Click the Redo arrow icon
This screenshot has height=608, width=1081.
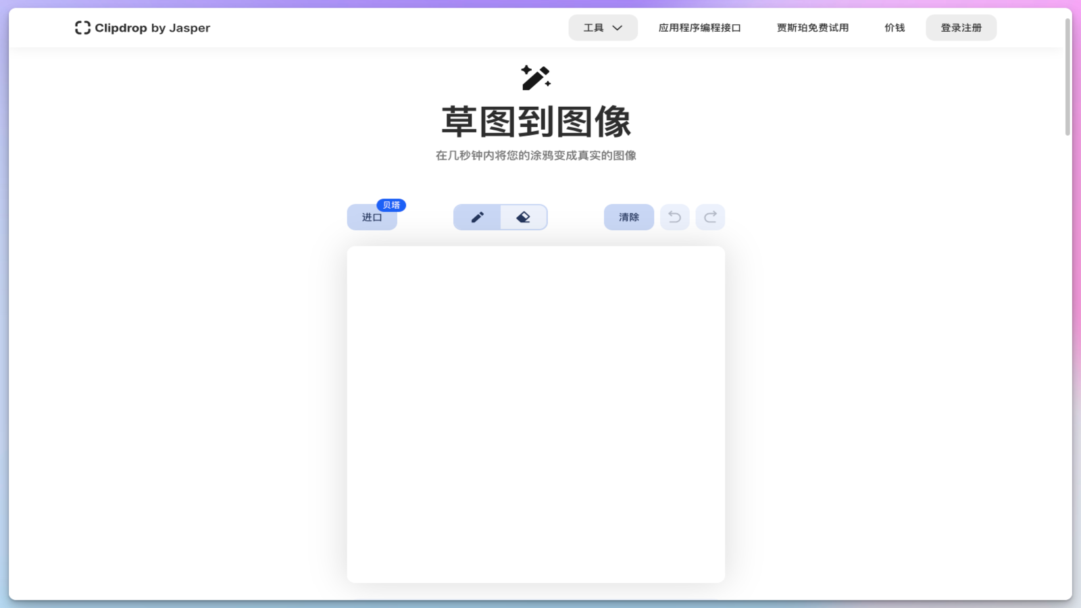710,217
